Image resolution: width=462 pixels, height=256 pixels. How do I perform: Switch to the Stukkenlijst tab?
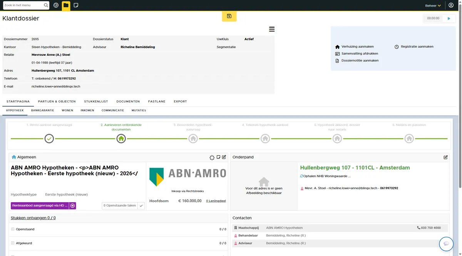click(96, 101)
